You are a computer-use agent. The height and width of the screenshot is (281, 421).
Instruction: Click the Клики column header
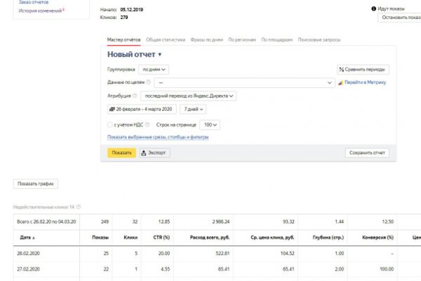tap(131, 237)
